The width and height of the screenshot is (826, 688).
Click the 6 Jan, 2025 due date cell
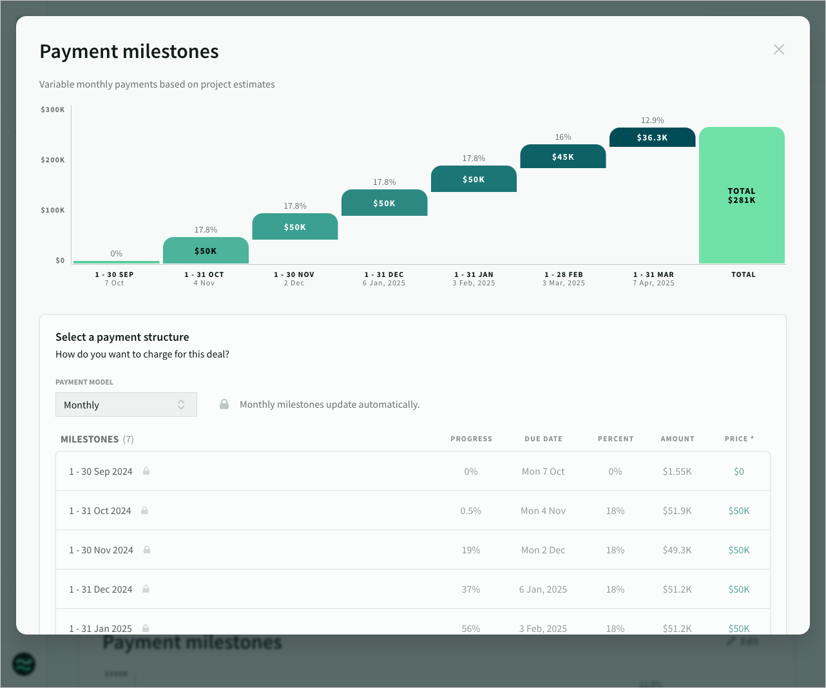(x=543, y=589)
